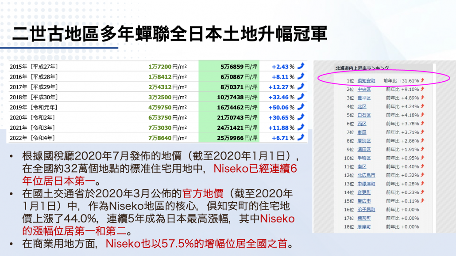Click the row label 2022年［令和4年］
The width and height of the screenshot is (456, 256).
coord(33,138)
